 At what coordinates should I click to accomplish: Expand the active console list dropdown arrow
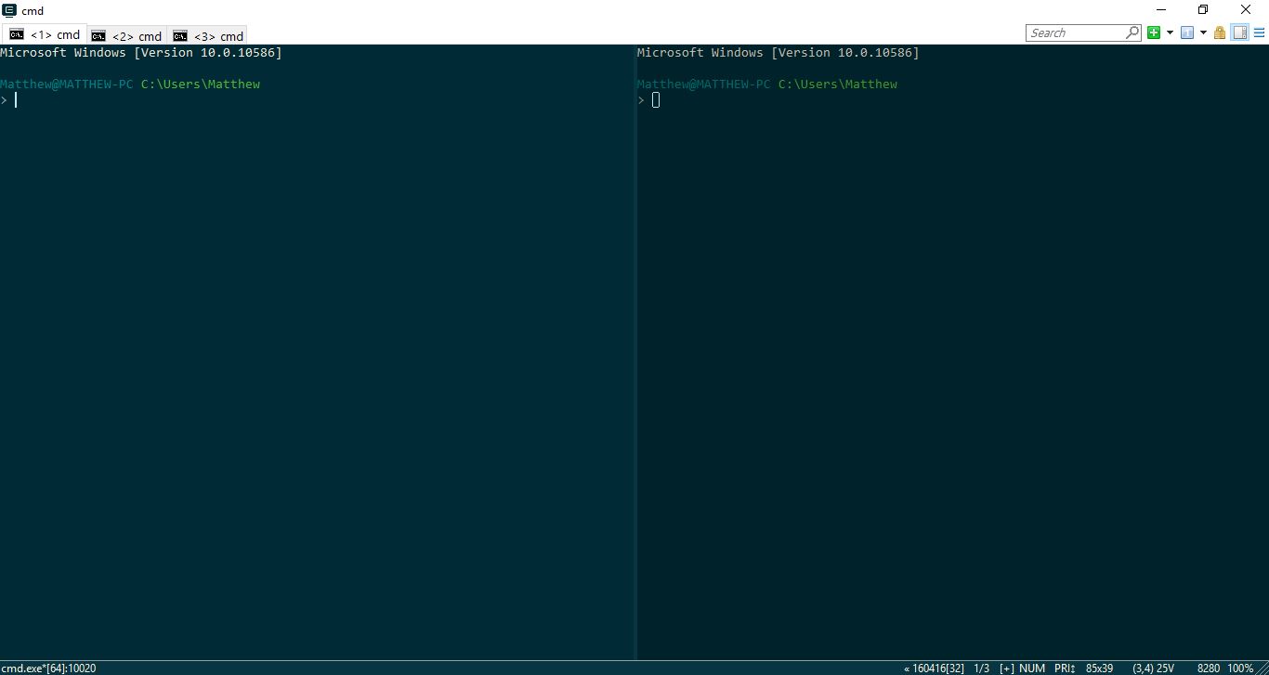click(1203, 32)
